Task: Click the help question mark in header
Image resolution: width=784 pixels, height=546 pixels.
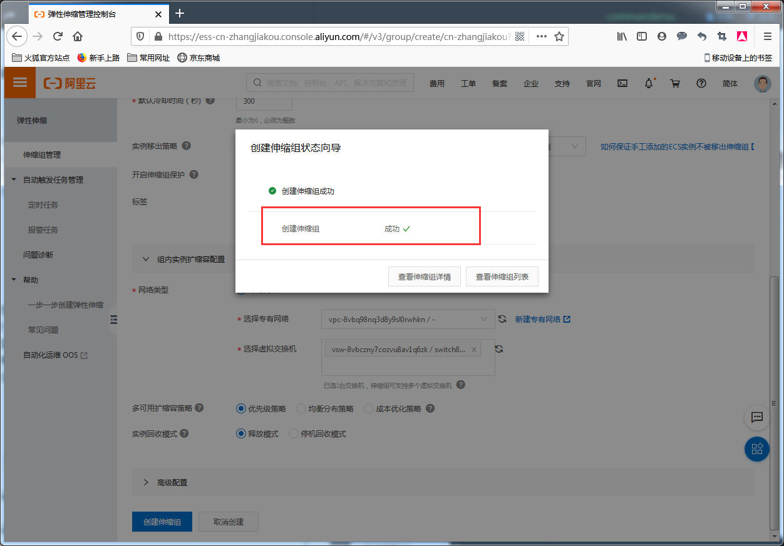Action: pyautogui.click(x=701, y=83)
